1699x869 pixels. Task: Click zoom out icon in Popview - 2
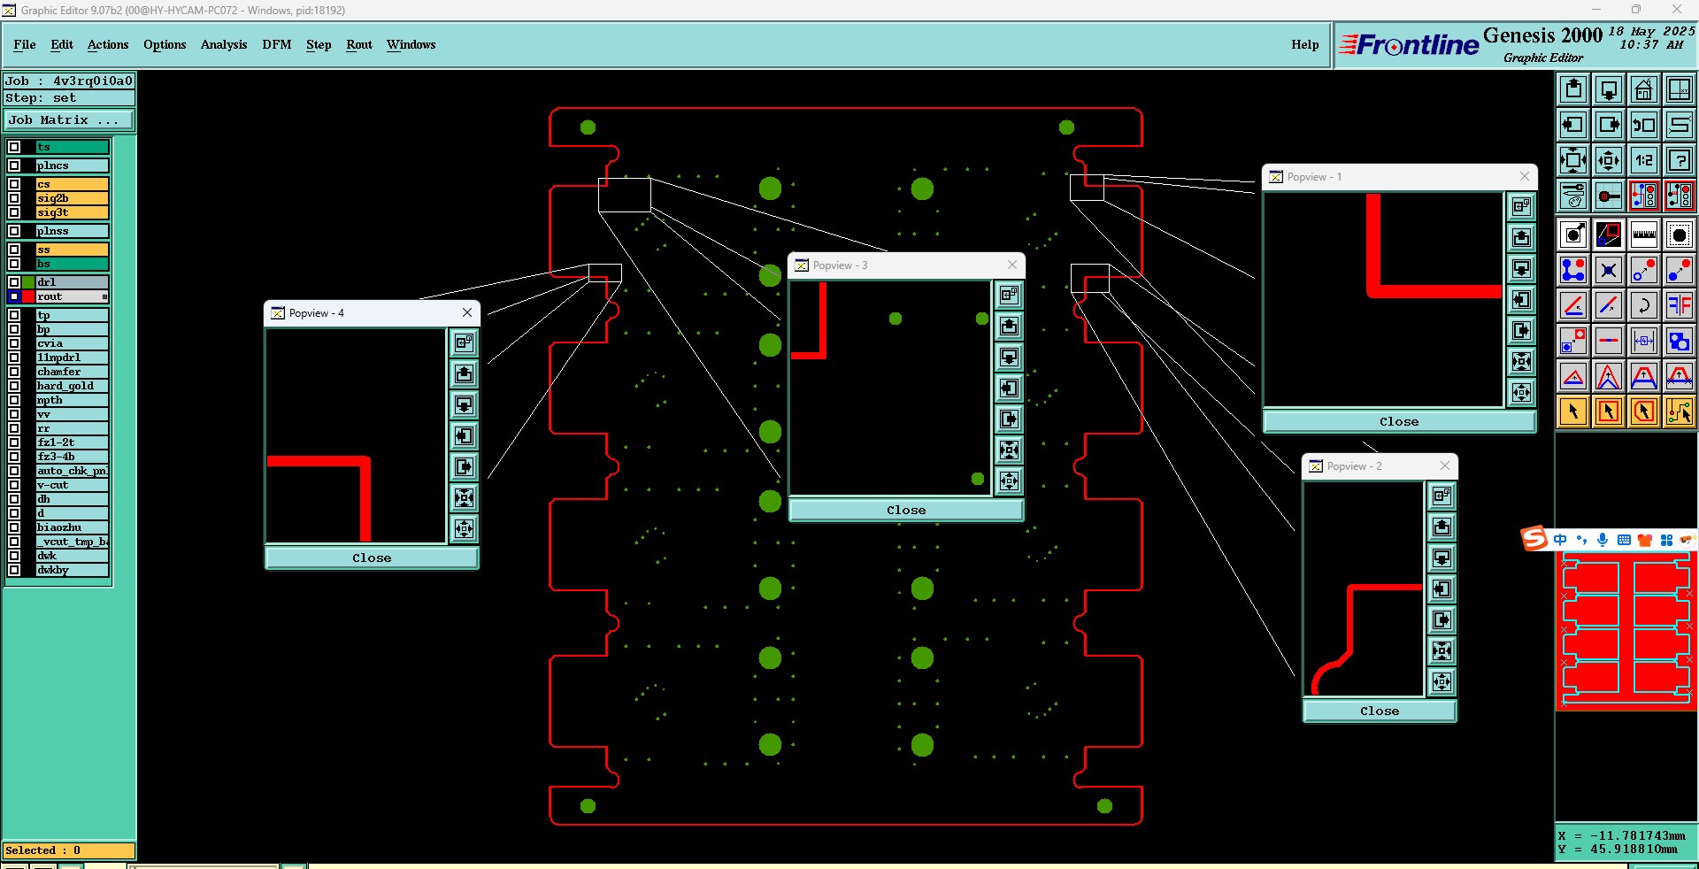1441,682
